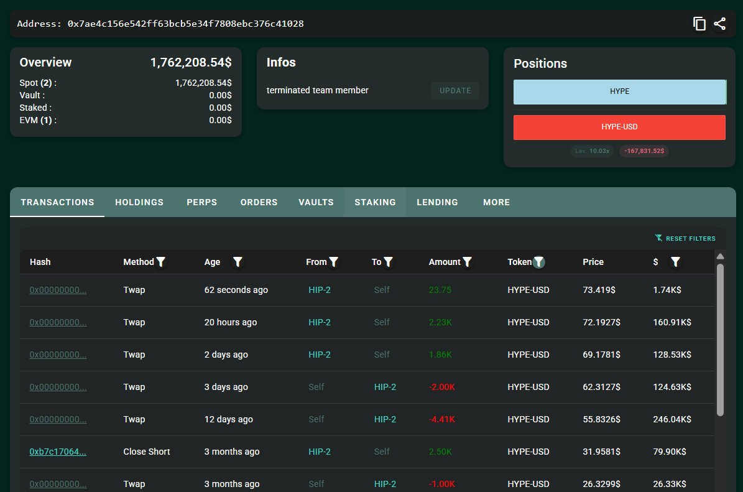Open hash link of the 62 seconds ago transaction
This screenshot has height=492, width=743.
[58, 290]
